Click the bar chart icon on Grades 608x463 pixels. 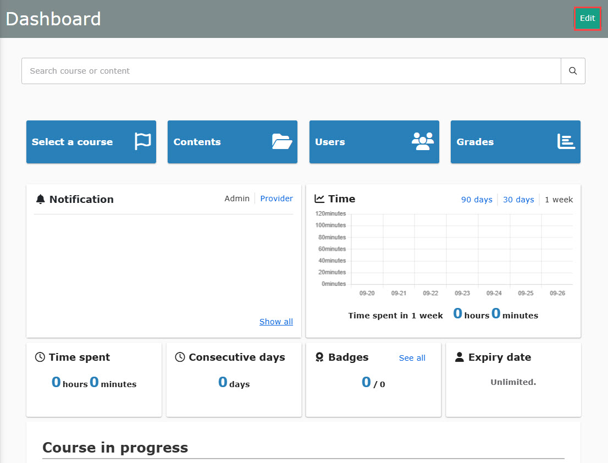[x=566, y=141]
